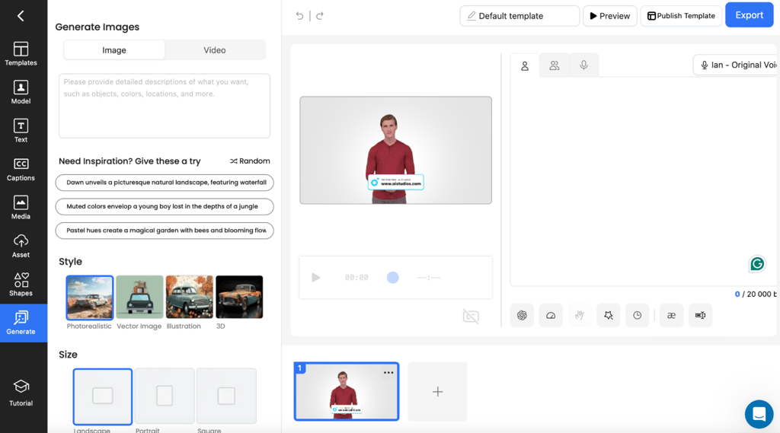
Task: Select the single avatar script tab
Action: (525, 65)
